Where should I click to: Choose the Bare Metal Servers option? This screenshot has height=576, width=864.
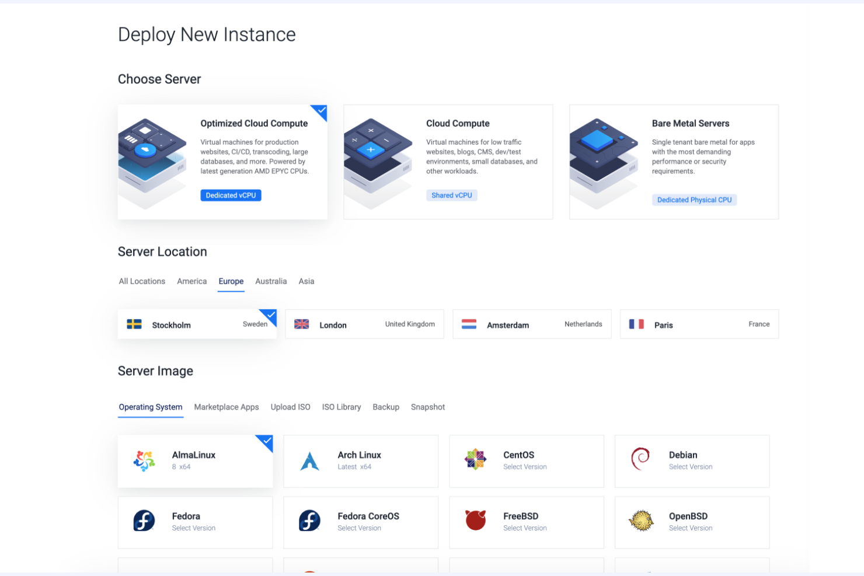pos(674,162)
